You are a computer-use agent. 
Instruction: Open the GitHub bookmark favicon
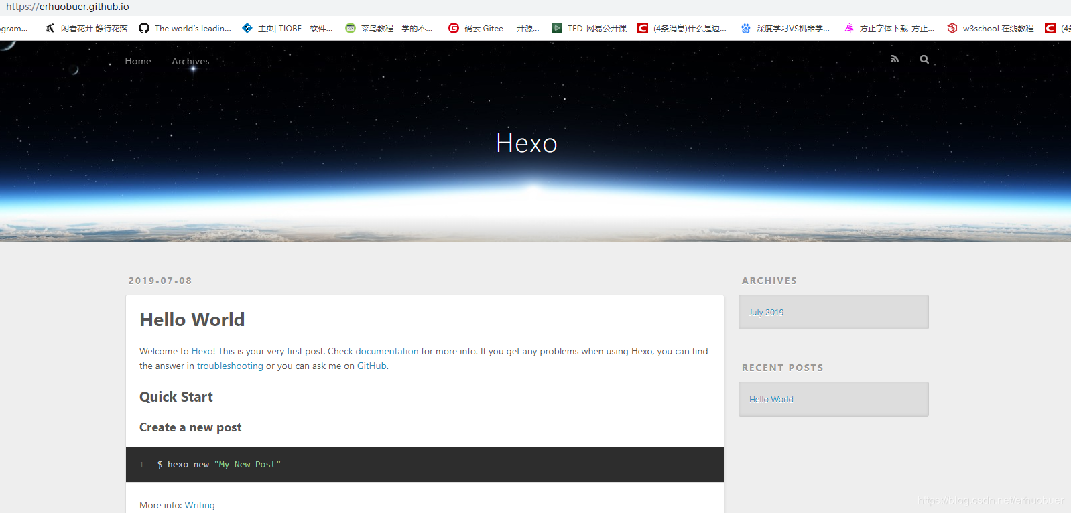(x=144, y=28)
